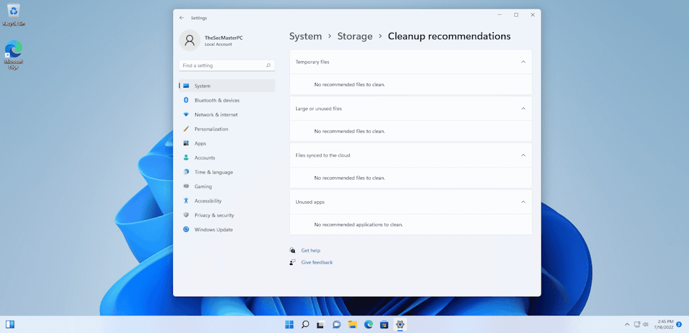This screenshot has width=689, height=333.
Task: Click the Apps icon in sidebar
Action: click(186, 143)
